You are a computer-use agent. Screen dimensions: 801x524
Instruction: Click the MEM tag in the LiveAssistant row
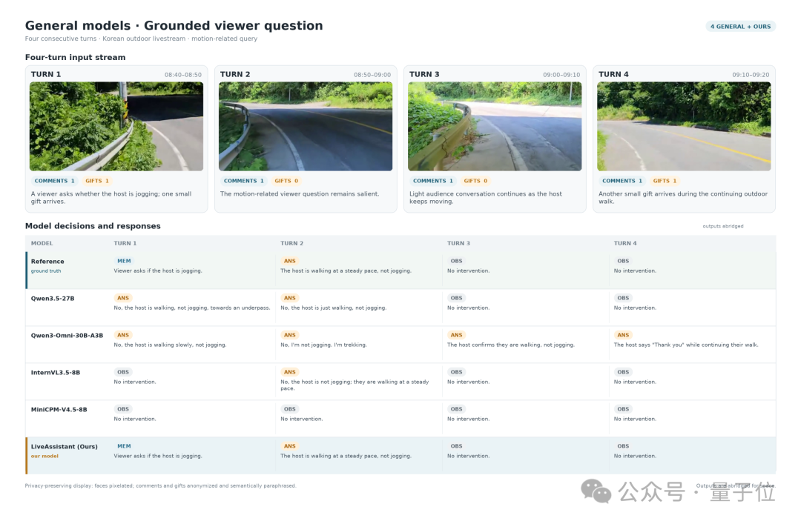click(x=124, y=446)
